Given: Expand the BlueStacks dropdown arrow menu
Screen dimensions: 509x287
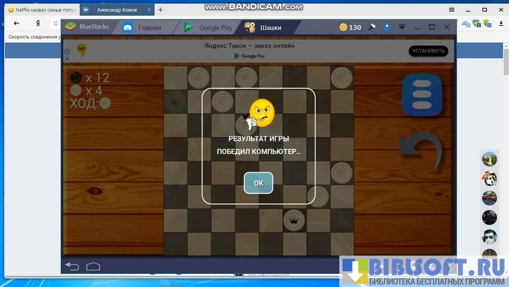Looking at the screenshot, I should point(402,27).
